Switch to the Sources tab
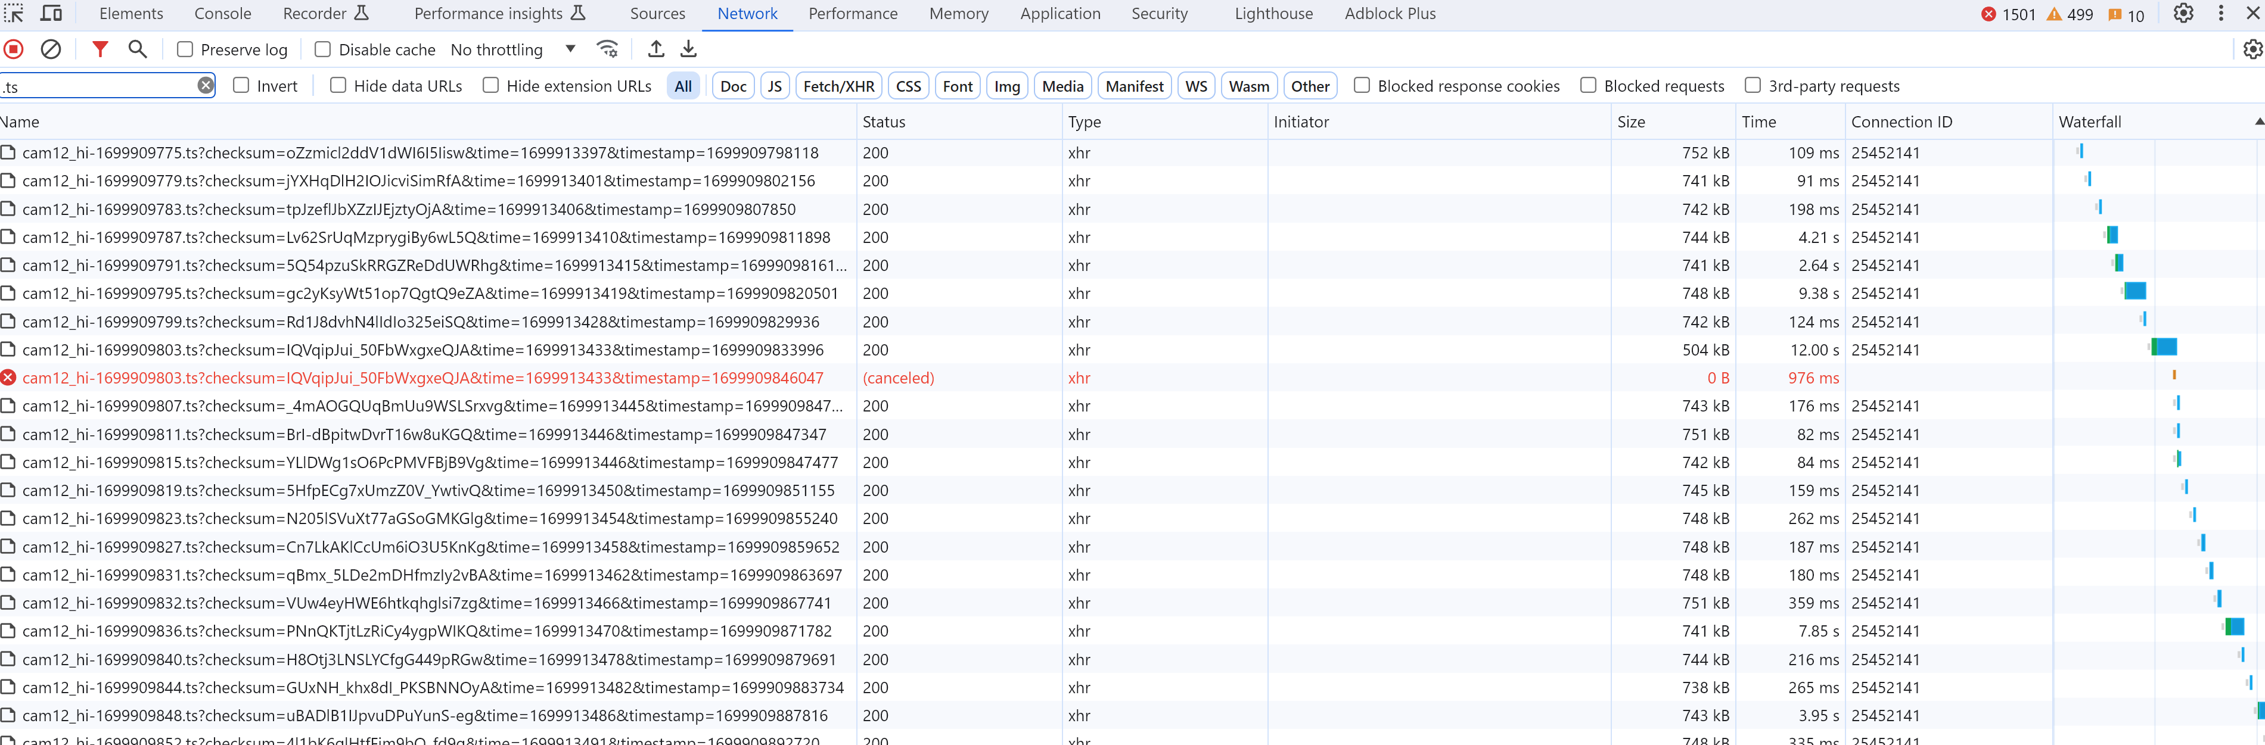 pos(657,13)
